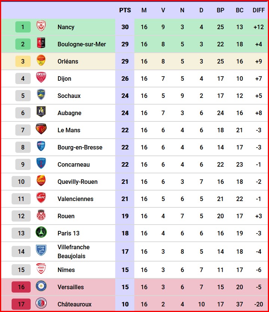Click the Valenciennes VAFC crest

(41, 198)
